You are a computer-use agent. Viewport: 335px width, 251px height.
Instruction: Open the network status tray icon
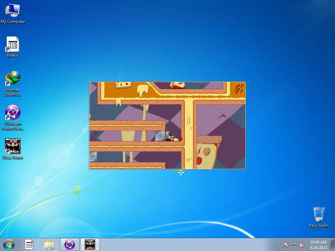(x=294, y=245)
